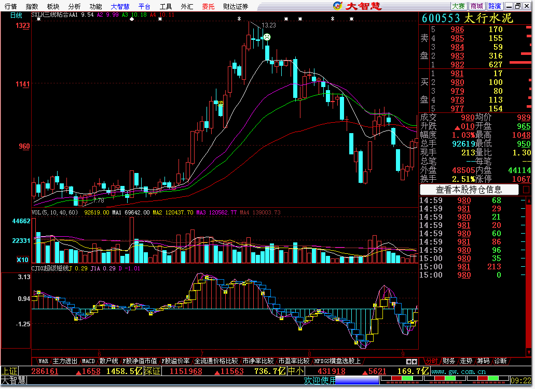Click the 上证 index label in status bar
Viewport: 535px width, 389px height.
tap(9, 371)
